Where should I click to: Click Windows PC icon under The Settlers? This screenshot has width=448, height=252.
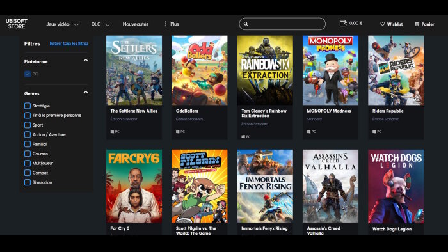tap(112, 132)
